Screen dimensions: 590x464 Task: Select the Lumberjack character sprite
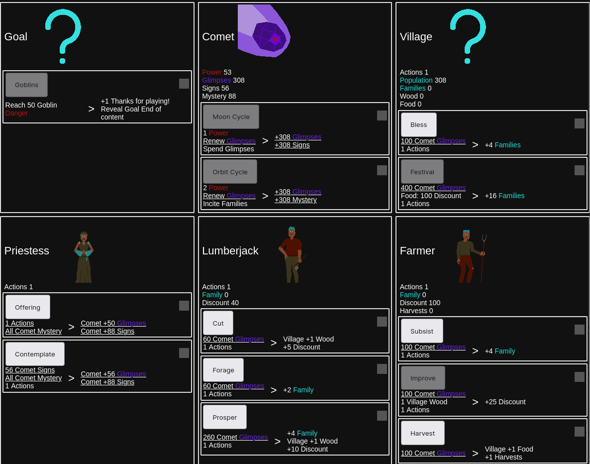(x=293, y=254)
